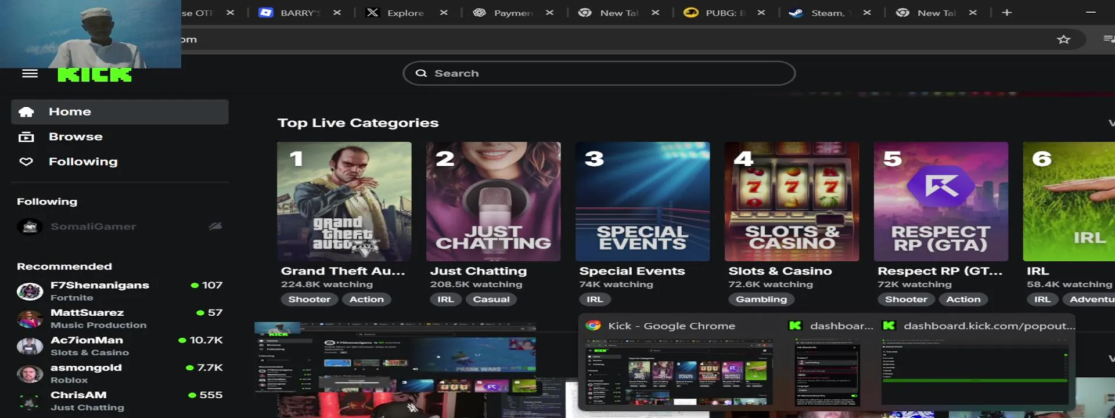Bookmark this page with star icon
The image size is (1115, 418).
pos(1063,39)
